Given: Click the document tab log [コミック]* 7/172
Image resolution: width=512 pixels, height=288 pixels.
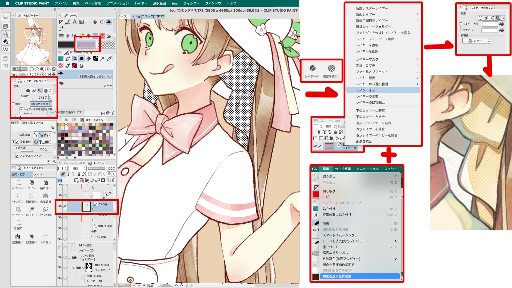Looking at the screenshot, I should pyautogui.click(x=149, y=16).
